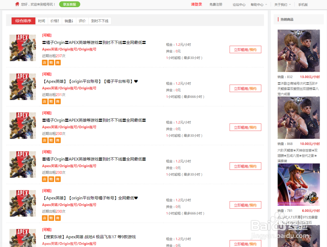Click the red home icon in top bar
Viewport: 327px width, 247px height.
(17, 4)
